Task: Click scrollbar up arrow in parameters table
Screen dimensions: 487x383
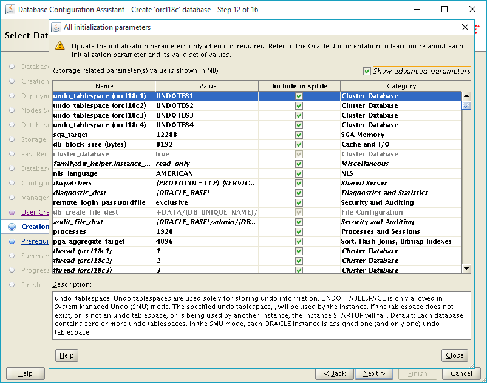Action: tap(466, 96)
